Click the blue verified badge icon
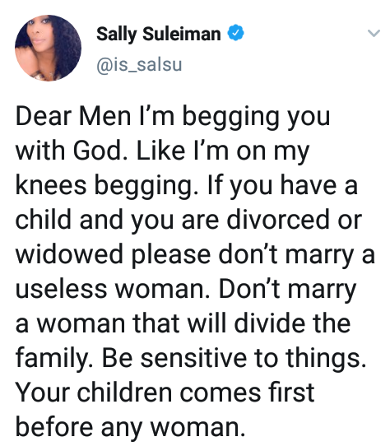This screenshot has width=390, height=446. click(235, 33)
